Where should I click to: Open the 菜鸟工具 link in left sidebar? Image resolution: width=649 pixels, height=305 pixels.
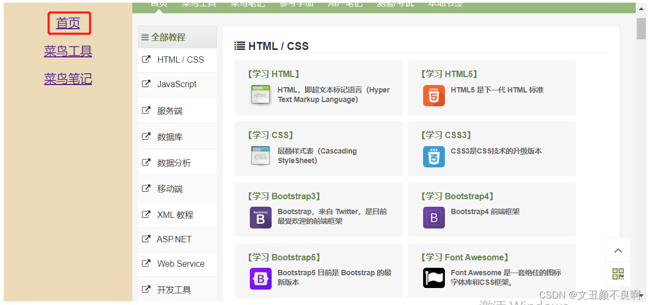(68, 52)
